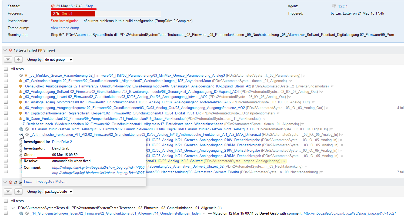Click new-failure star on _15_Dauer_Funktionslauf row
The height and width of the screenshot is (217, 404).
21,118
